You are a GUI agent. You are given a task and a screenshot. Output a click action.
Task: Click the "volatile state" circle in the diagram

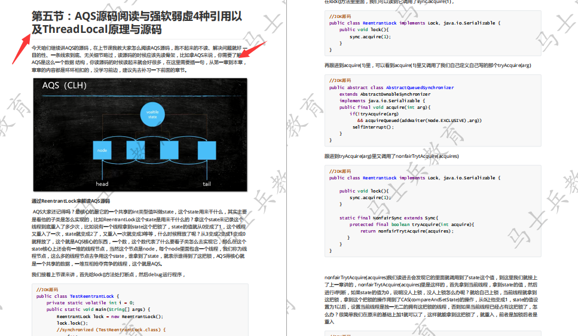coord(152,114)
